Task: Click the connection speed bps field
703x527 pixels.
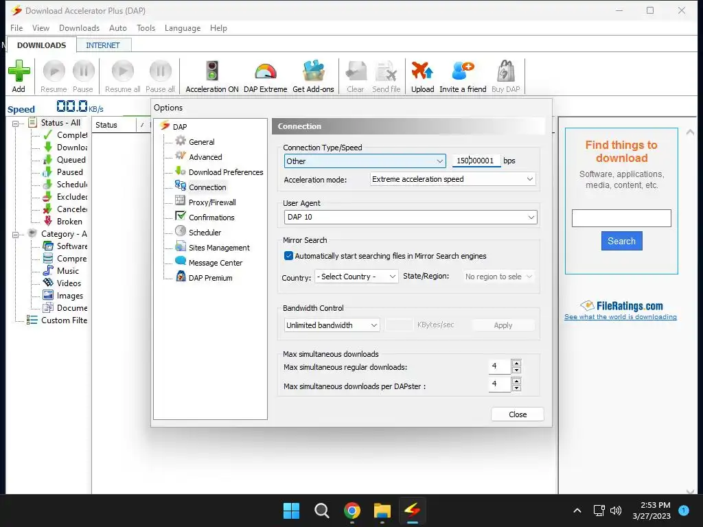Action: click(x=476, y=161)
